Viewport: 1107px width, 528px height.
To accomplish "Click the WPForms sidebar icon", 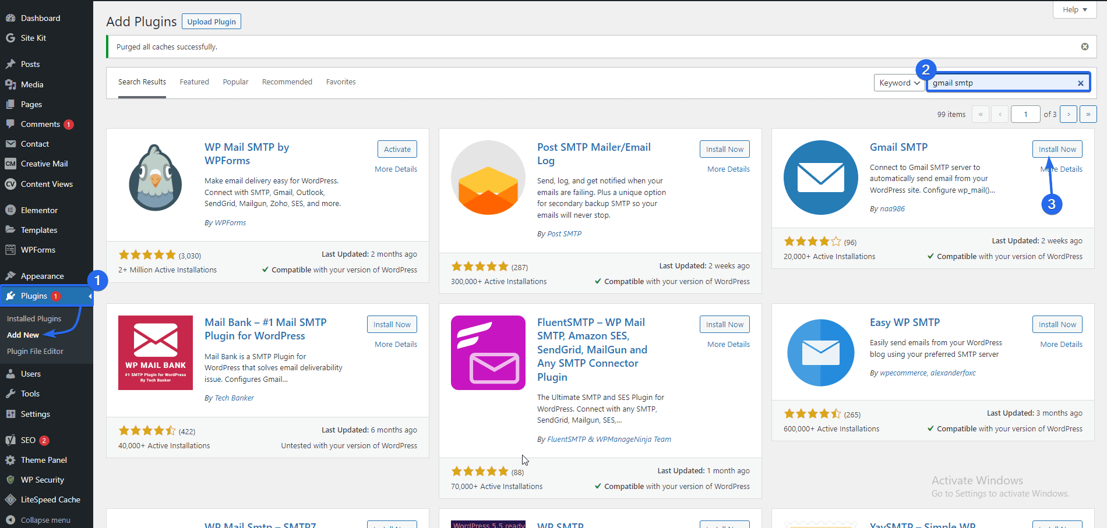I will [10, 250].
